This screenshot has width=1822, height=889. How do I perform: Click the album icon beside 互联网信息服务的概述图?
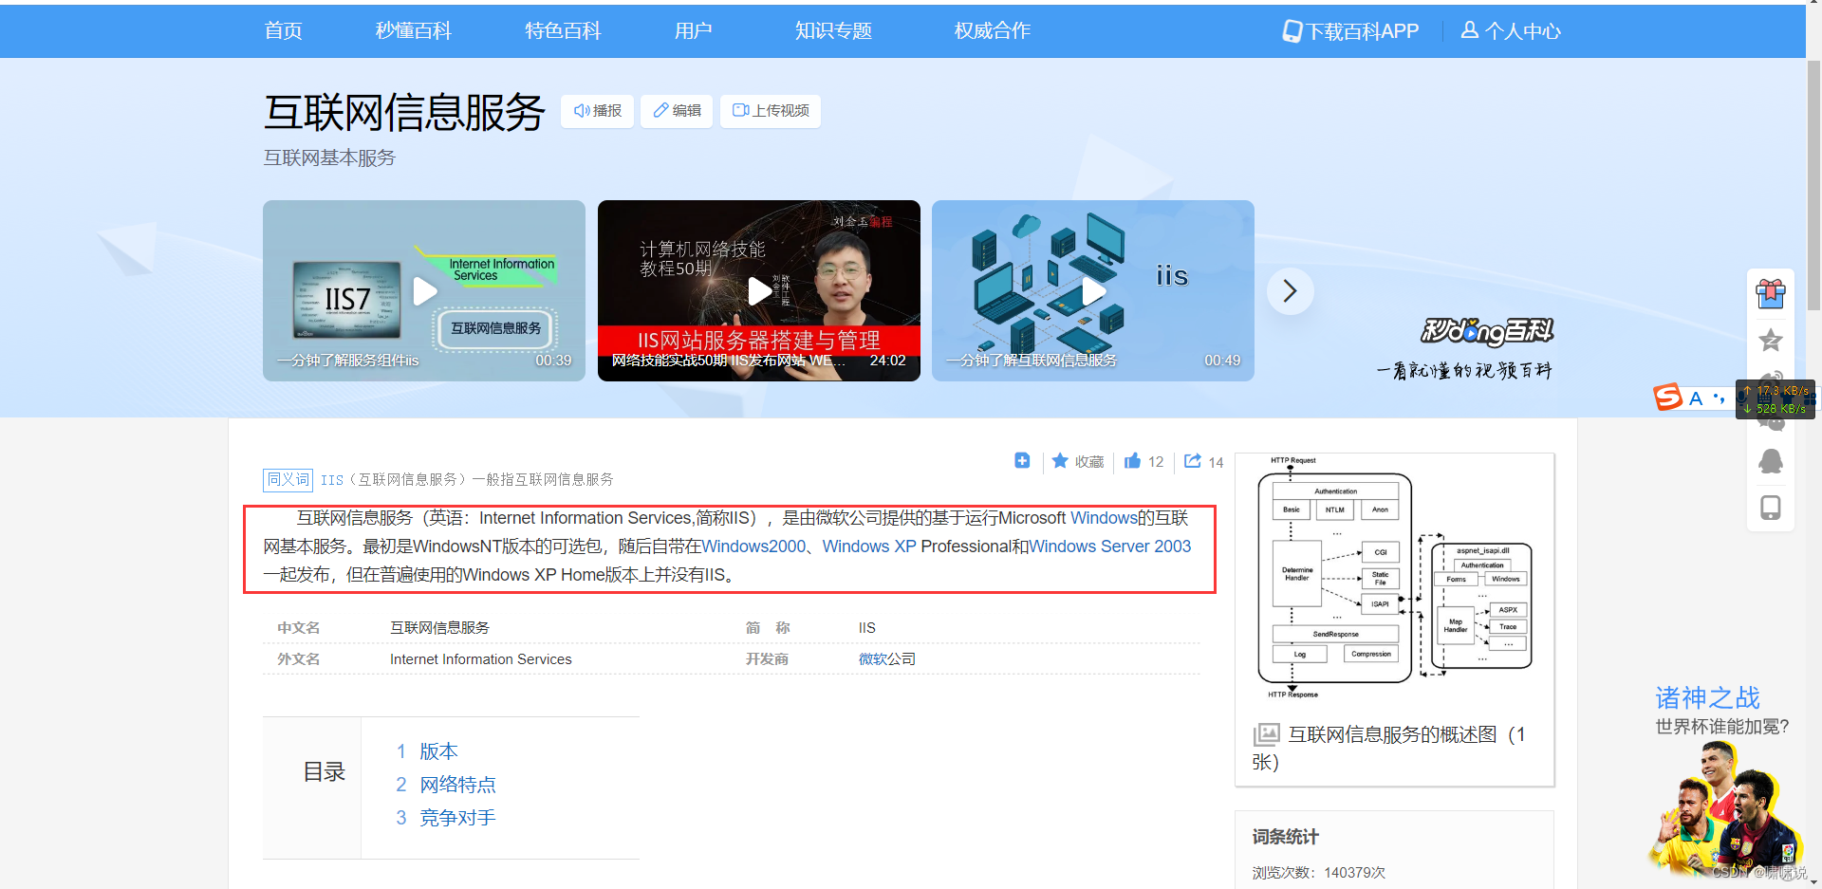click(1266, 734)
